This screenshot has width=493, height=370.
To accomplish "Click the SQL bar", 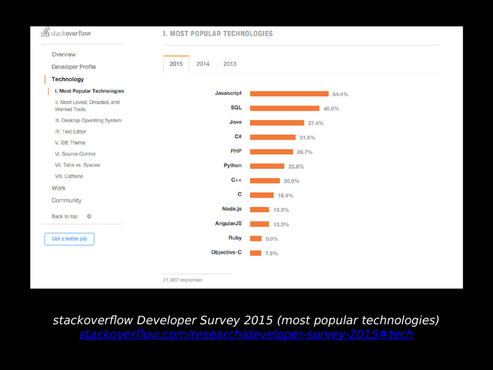I will 285,108.
